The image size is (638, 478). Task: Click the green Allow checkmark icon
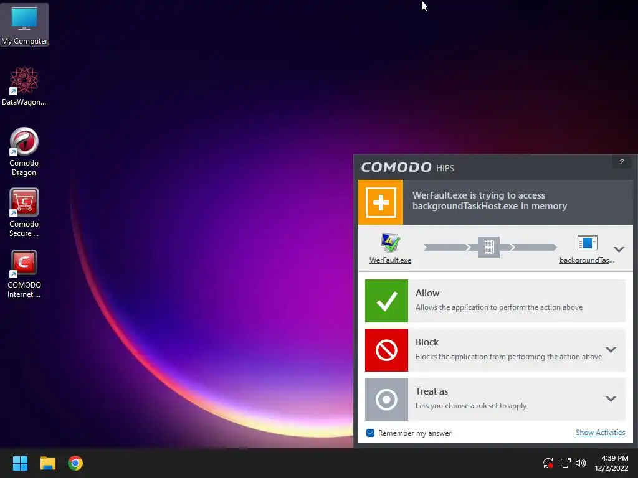pyautogui.click(x=386, y=301)
